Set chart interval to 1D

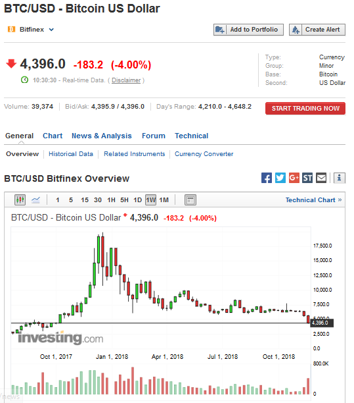(x=138, y=200)
